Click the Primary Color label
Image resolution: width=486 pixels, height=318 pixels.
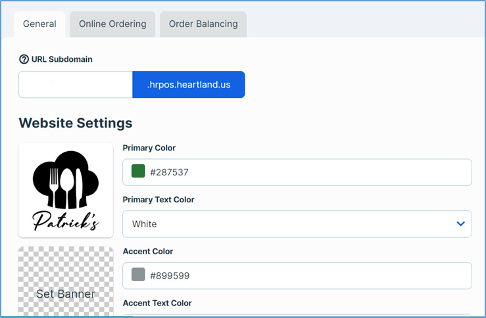pos(149,148)
